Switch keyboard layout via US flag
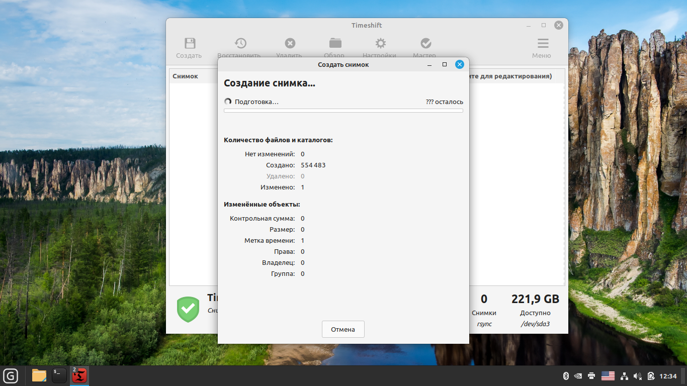 coord(608,375)
